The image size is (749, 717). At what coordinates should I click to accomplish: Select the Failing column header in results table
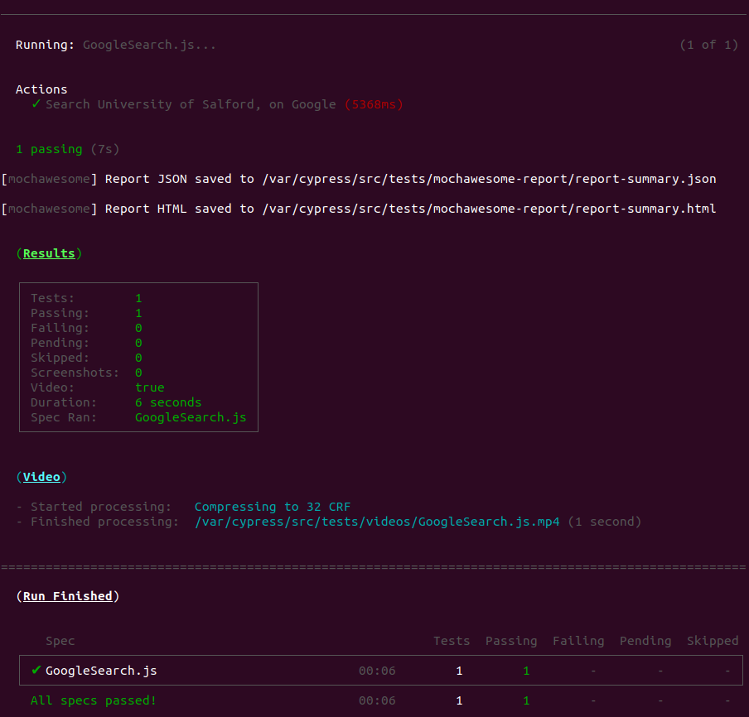pos(577,640)
